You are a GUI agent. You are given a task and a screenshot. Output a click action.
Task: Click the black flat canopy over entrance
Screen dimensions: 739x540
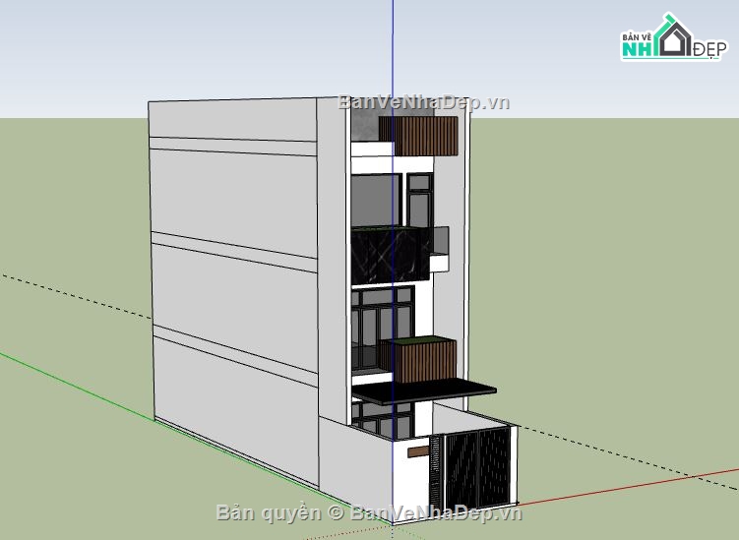click(423, 393)
